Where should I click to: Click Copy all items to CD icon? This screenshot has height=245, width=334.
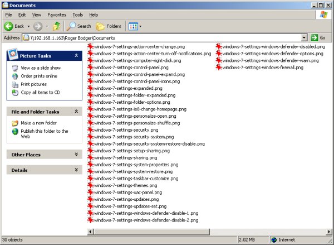click(15, 92)
